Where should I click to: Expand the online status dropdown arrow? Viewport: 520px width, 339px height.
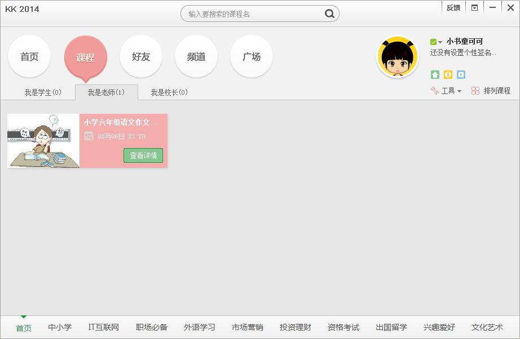click(440, 42)
